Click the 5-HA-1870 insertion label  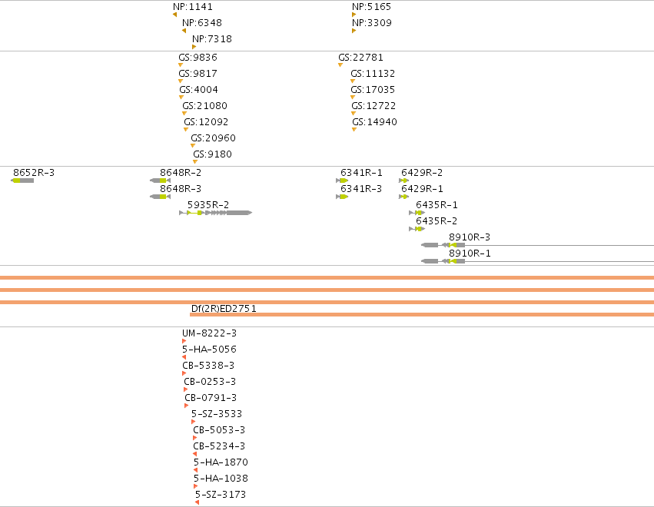click(221, 462)
